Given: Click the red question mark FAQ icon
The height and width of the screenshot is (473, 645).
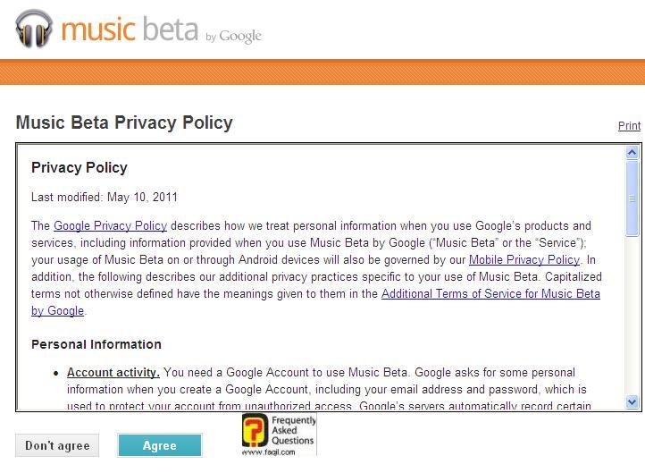Looking at the screenshot, I should [x=255, y=429].
